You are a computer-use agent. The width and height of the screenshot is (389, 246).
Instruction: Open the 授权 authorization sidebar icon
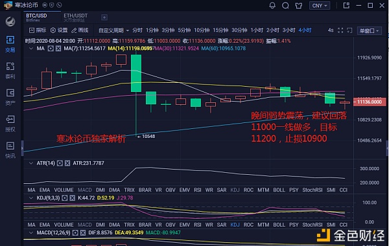[10, 124]
